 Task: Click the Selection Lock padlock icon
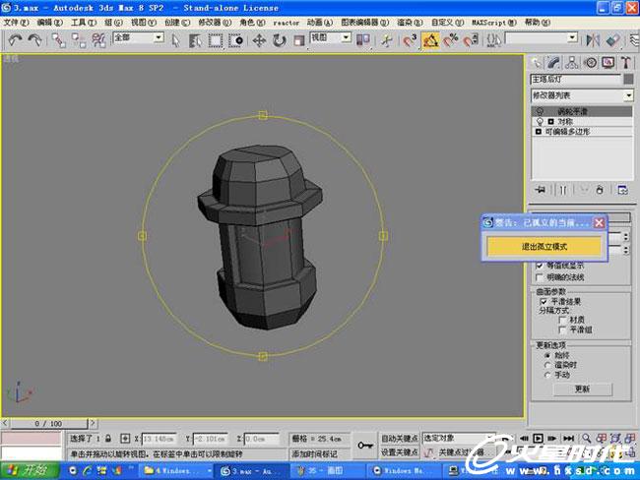click(108, 439)
